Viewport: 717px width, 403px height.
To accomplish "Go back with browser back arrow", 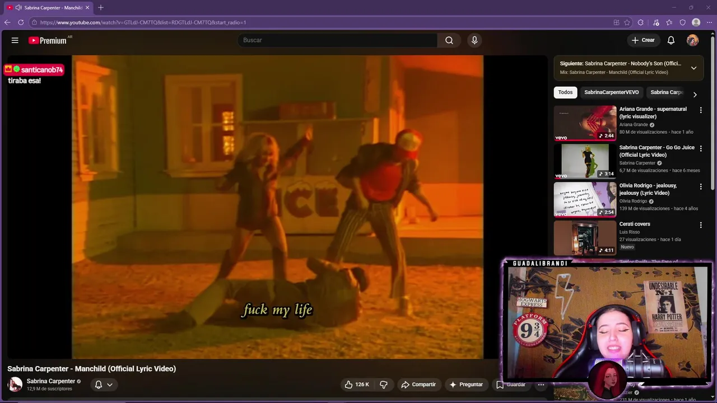I will (7, 22).
